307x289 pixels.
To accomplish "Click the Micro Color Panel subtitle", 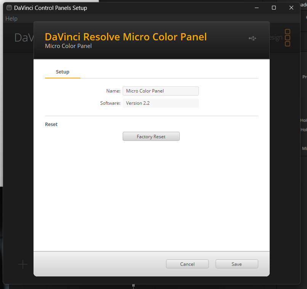I will point(68,46).
